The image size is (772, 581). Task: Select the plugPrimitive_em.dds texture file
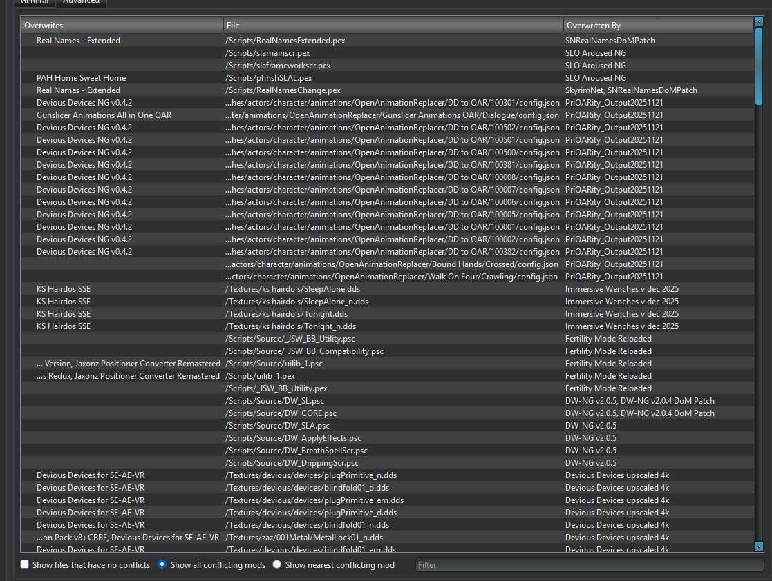tap(314, 500)
